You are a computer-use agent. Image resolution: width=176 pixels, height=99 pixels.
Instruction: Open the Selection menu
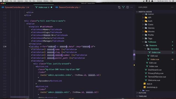pos(20,1)
